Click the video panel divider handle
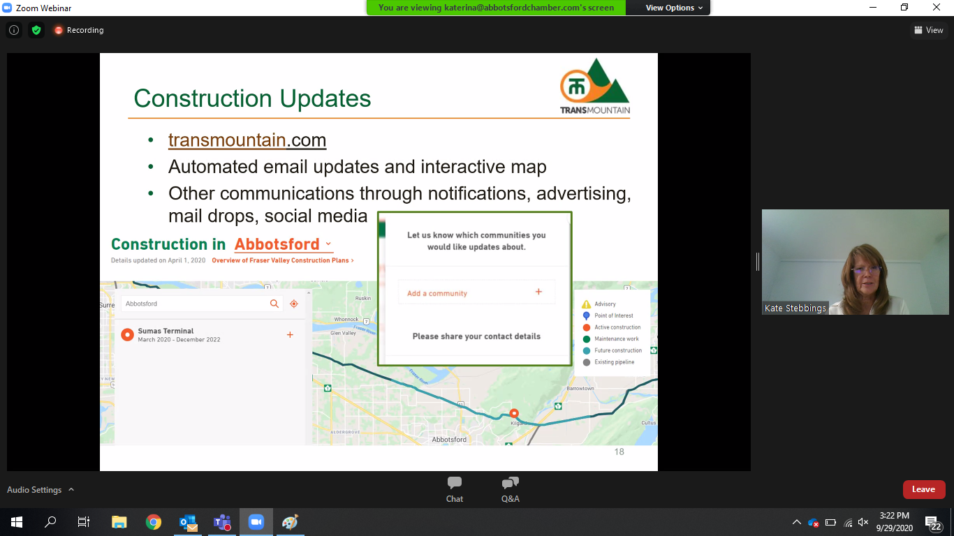 757,262
